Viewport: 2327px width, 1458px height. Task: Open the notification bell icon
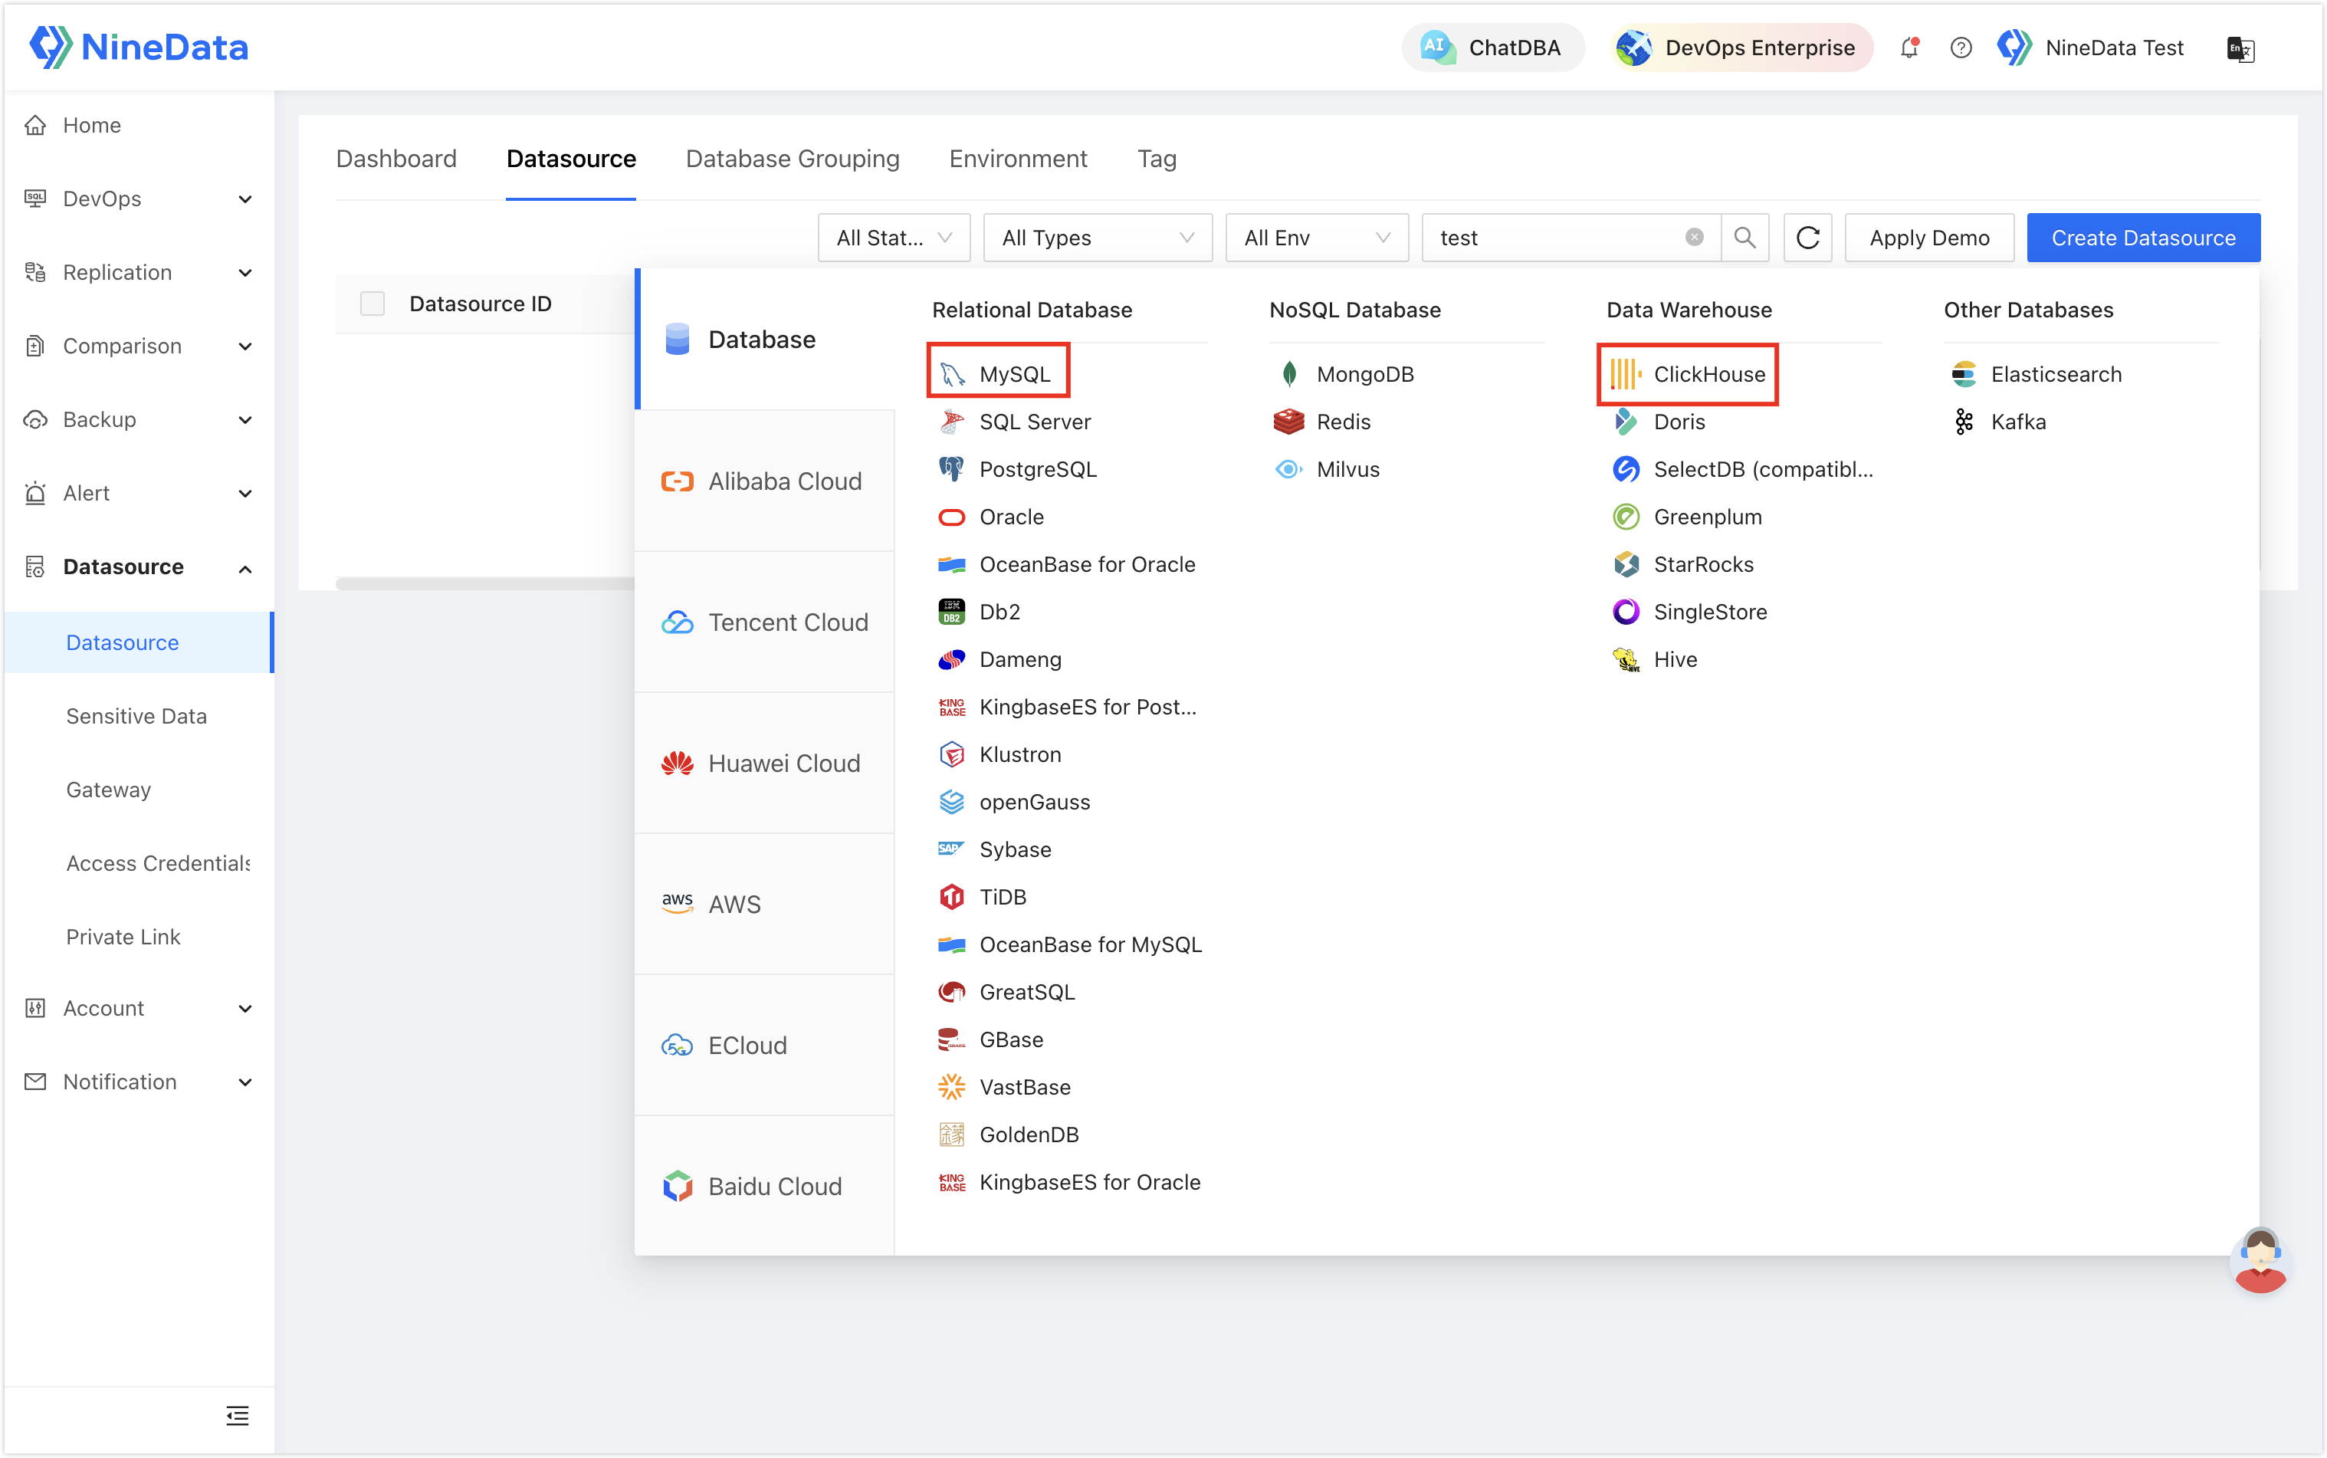point(1909,48)
